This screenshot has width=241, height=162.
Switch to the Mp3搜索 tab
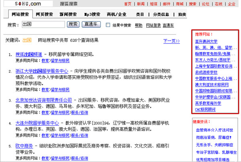(x=92, y=14)
